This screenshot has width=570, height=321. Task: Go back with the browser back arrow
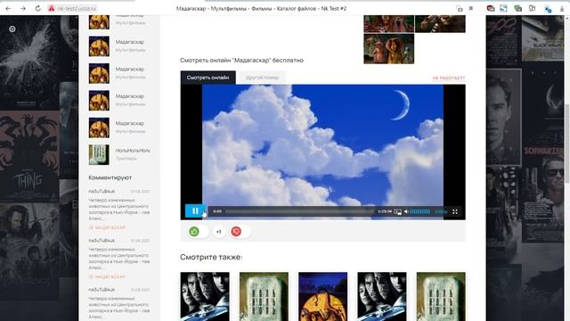click(8, 8)
